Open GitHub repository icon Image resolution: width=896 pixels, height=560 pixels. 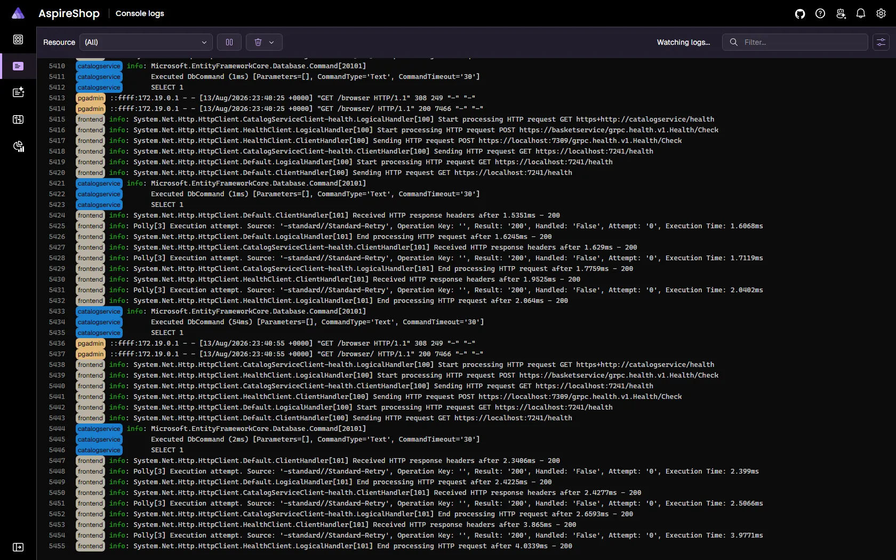pos(800,13)
